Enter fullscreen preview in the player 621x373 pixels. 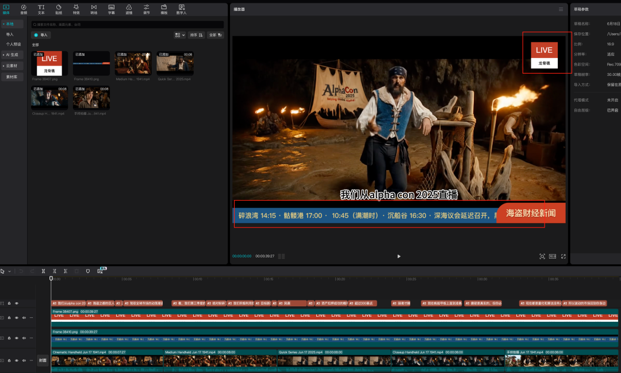(563, 256)
